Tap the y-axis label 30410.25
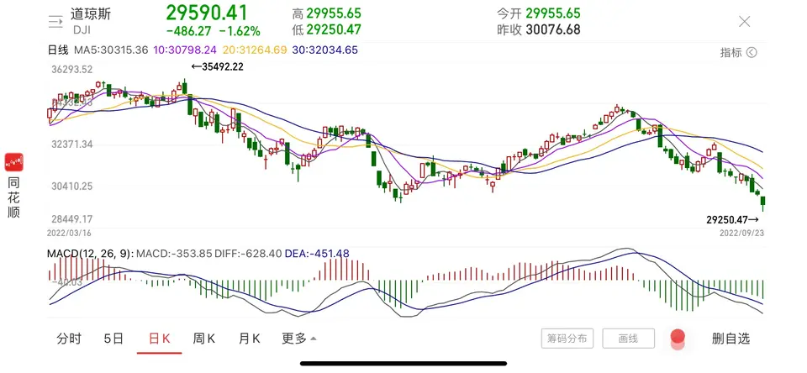807x373 pixels. point(72,186)
